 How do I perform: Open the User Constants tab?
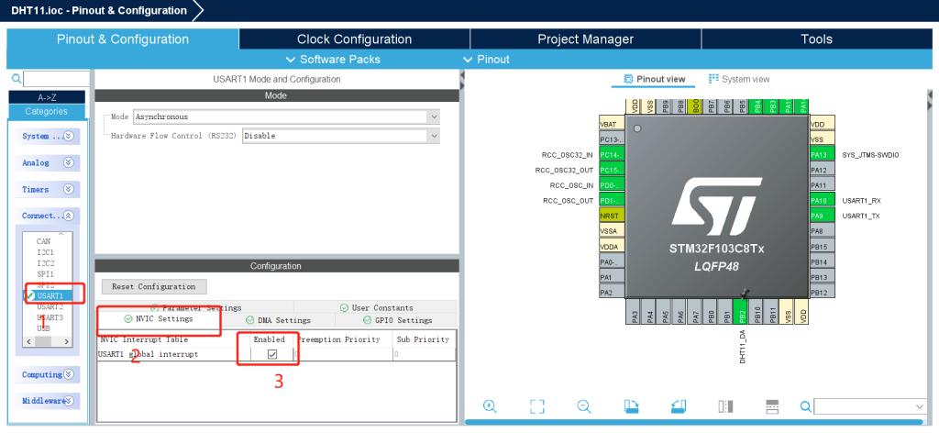pyautogui.click(x=376, y=307)
